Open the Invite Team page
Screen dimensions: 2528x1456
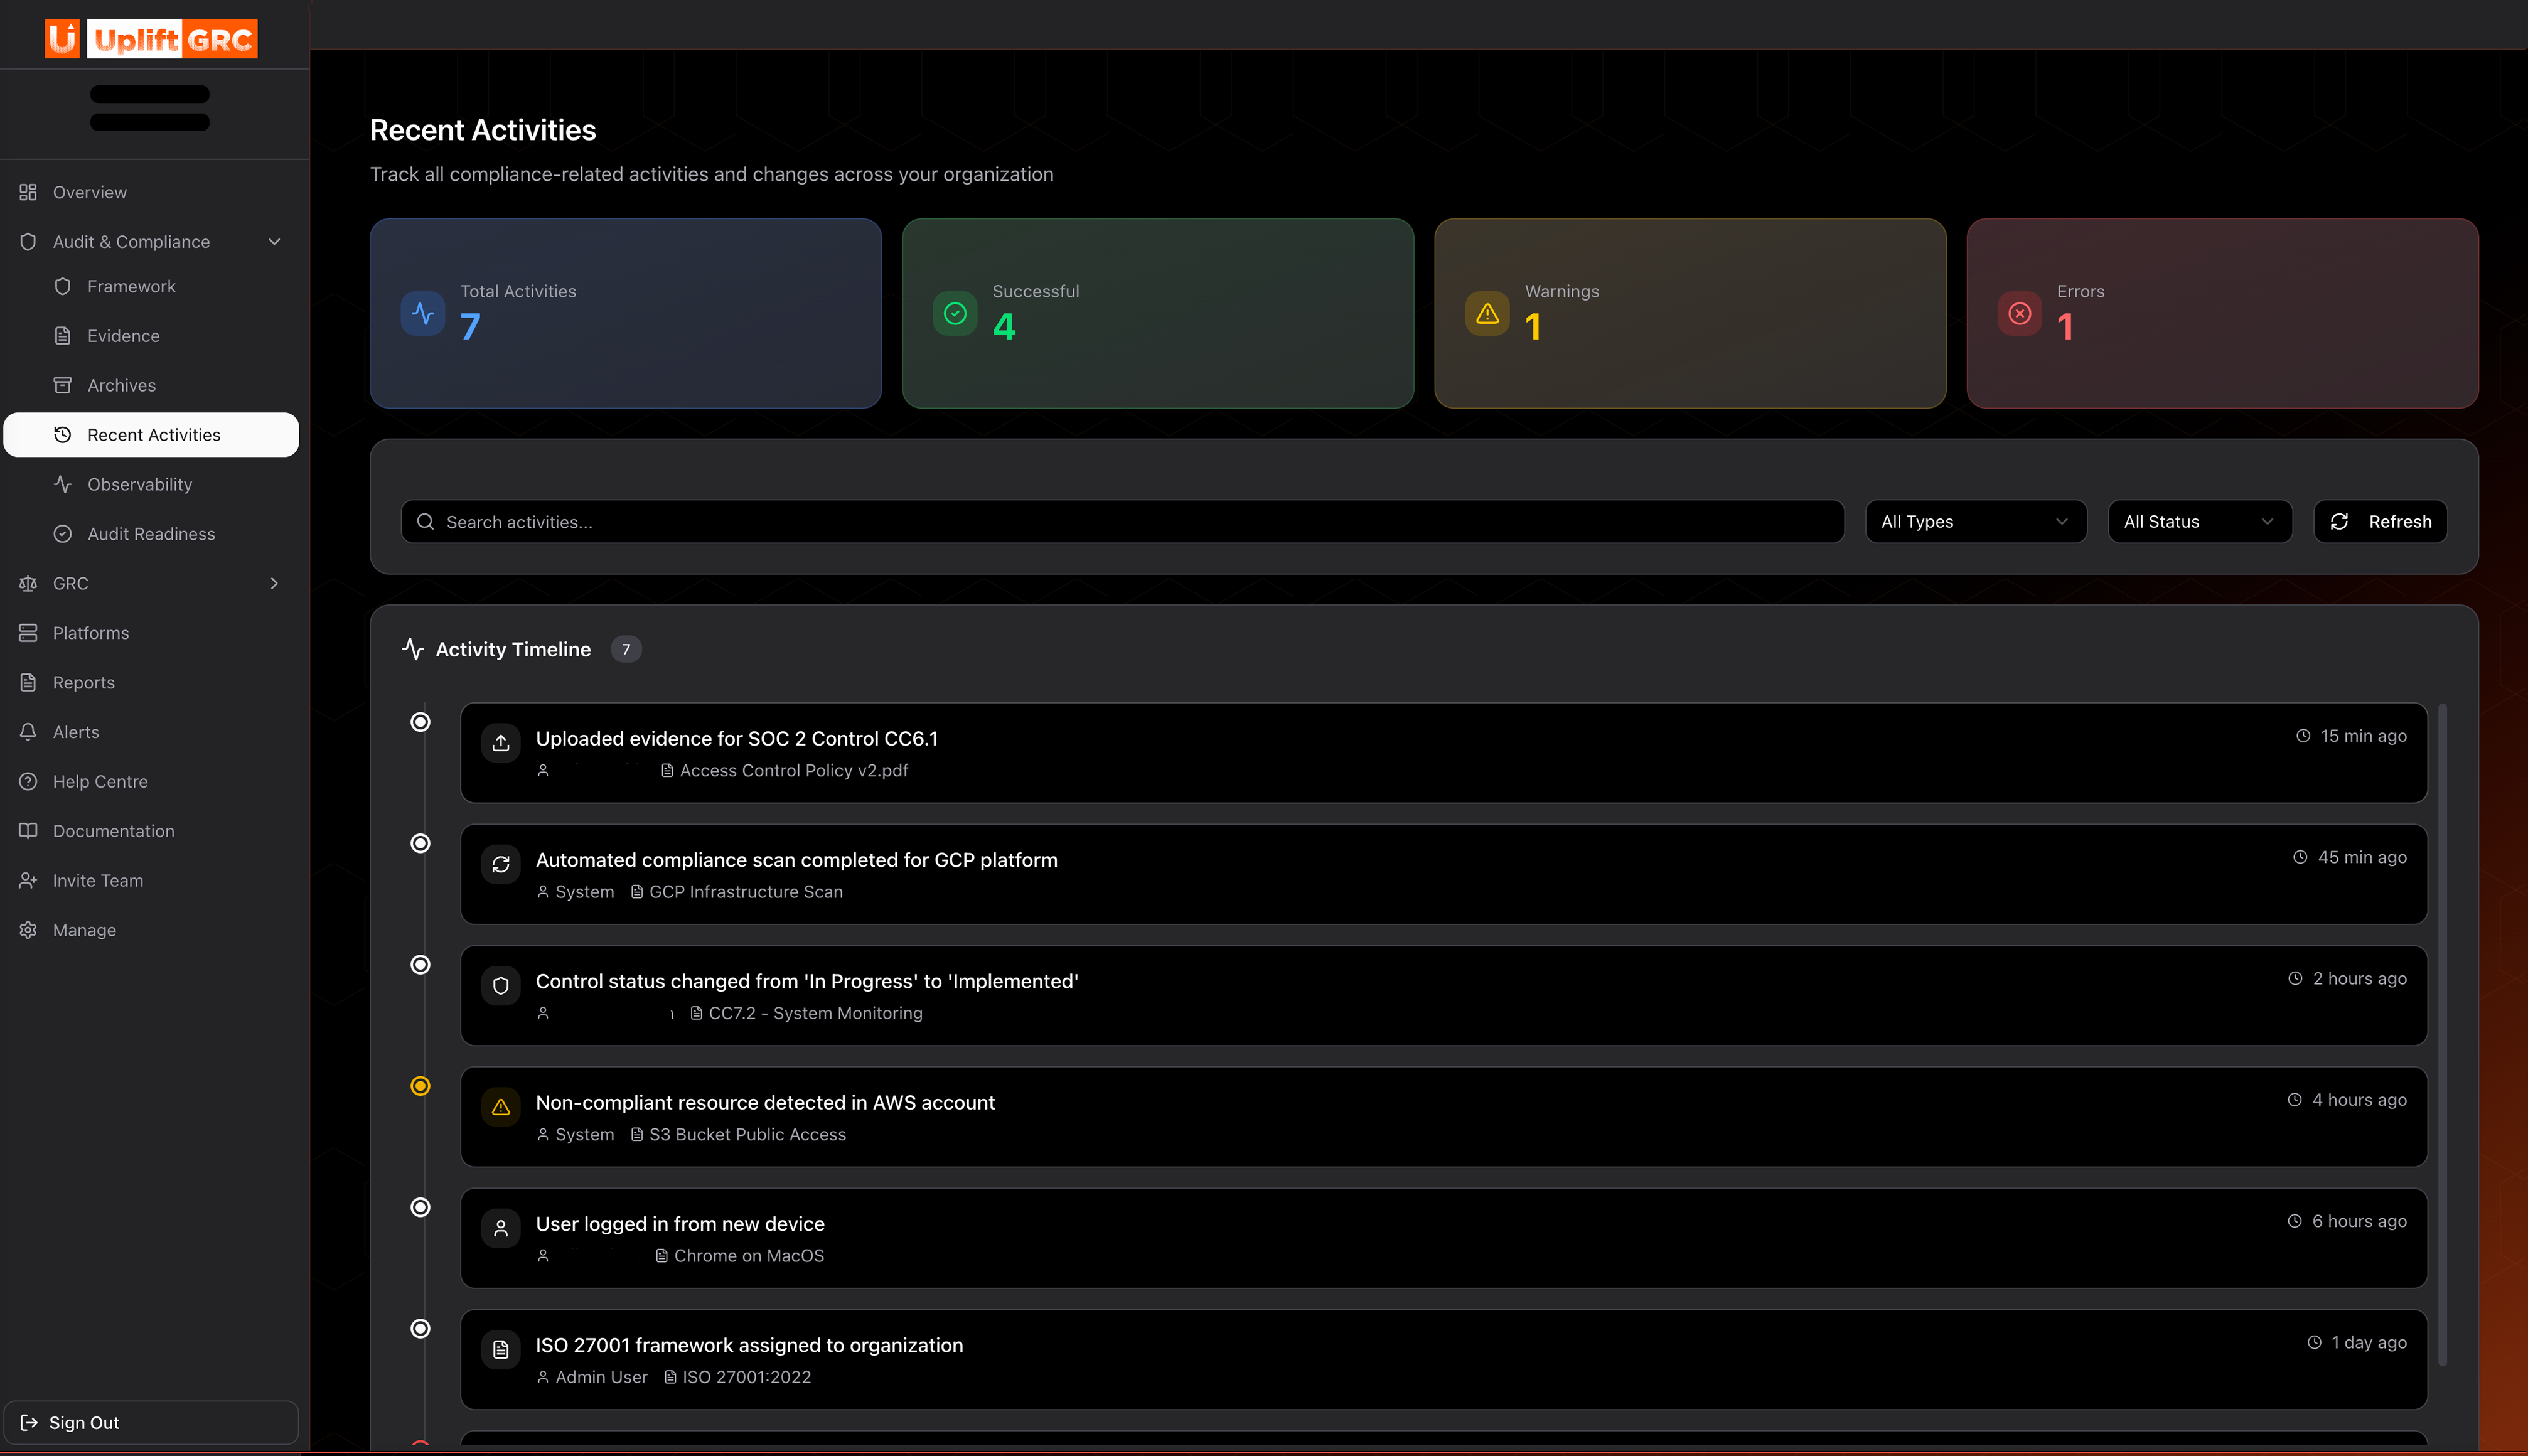click(151, 880)
